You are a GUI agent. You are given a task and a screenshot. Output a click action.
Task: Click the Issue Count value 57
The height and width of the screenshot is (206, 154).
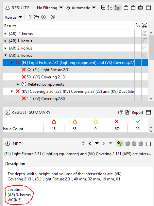(117, 129)
